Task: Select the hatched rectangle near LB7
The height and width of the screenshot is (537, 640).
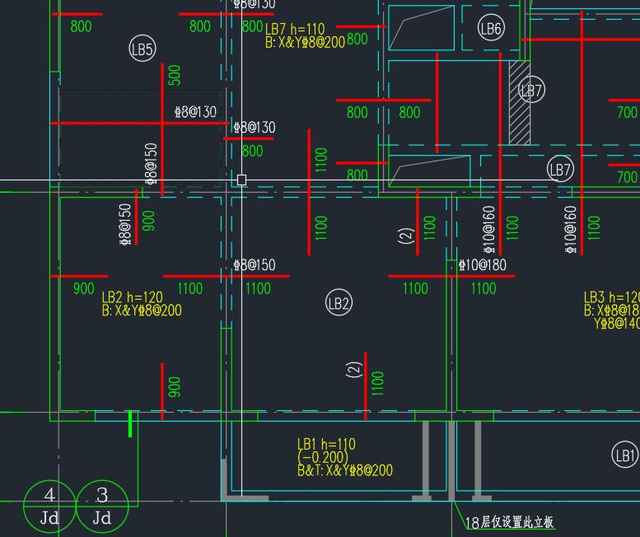Action: coord(520,102)
